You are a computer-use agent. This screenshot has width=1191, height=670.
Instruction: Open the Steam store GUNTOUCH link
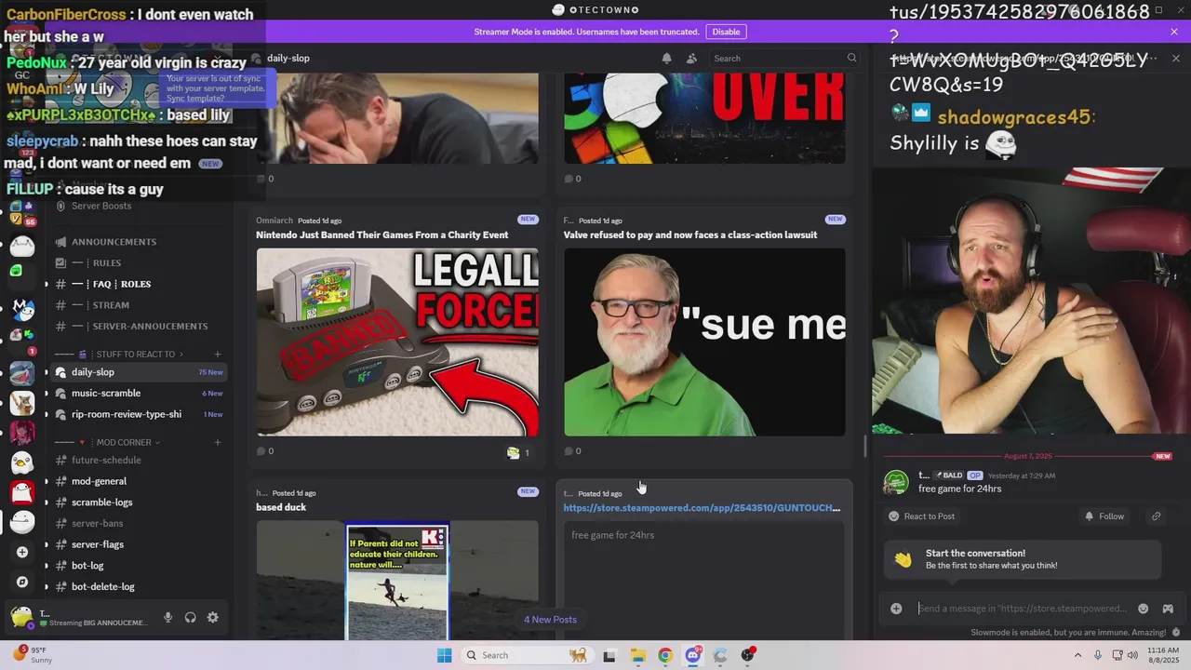click(702, 508)
